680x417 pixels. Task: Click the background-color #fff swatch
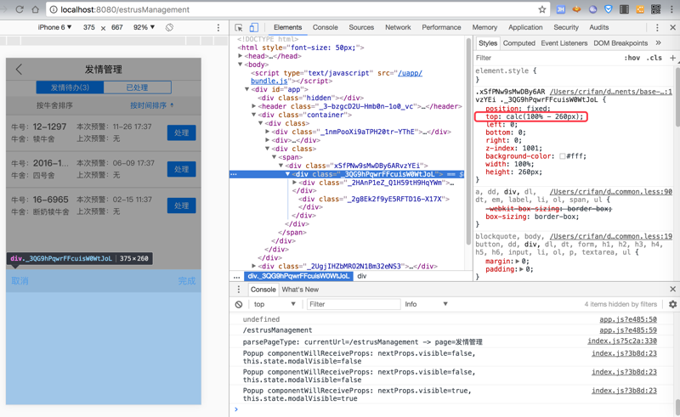(563, 156)
